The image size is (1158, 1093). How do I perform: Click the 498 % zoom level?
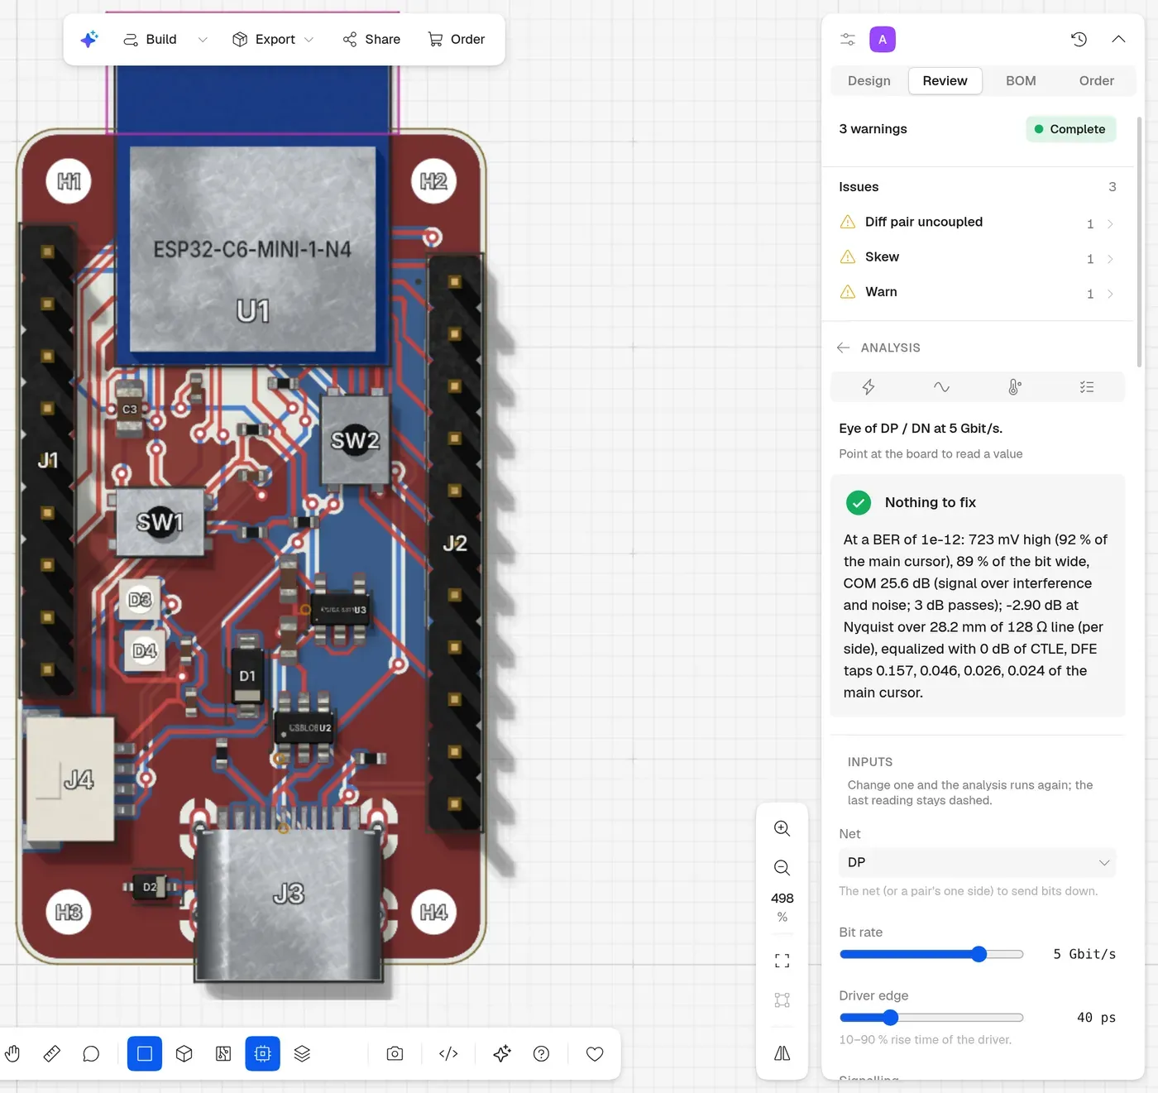point(782,908)
